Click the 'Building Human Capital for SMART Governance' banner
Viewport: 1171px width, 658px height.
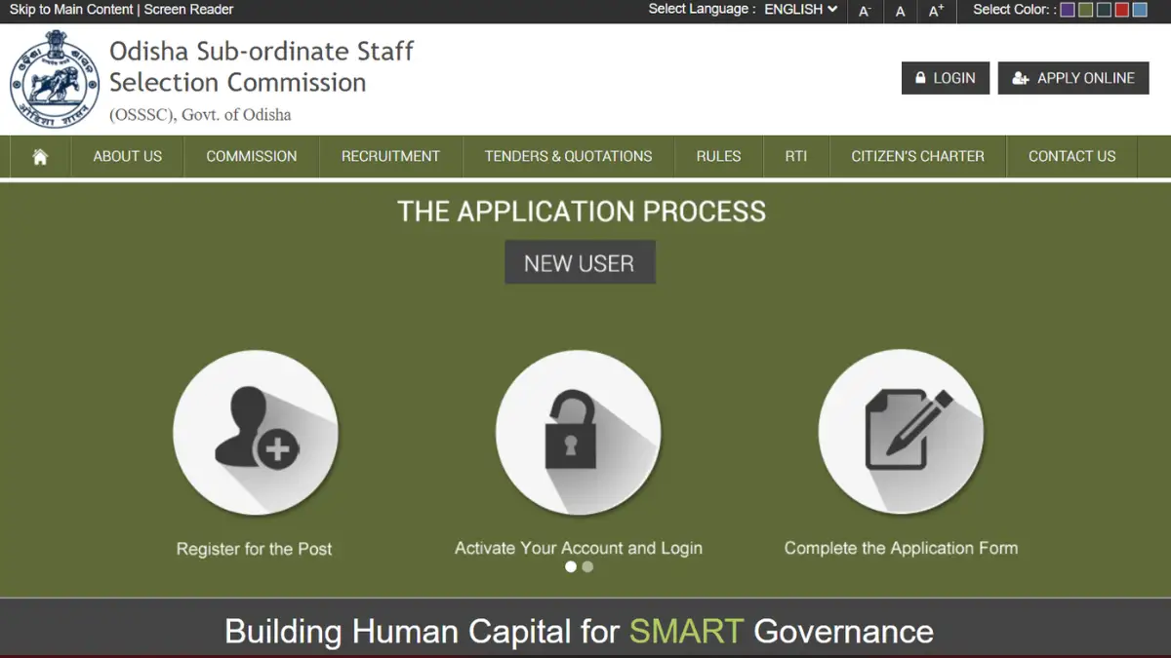coord(580,631)
